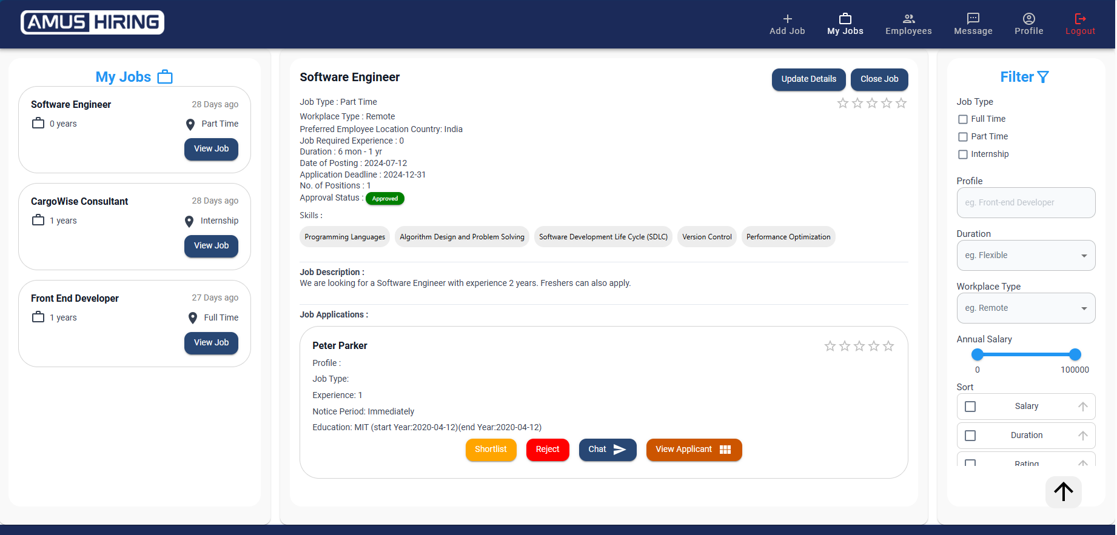Click the Version Control skill chip

[708, 237]
